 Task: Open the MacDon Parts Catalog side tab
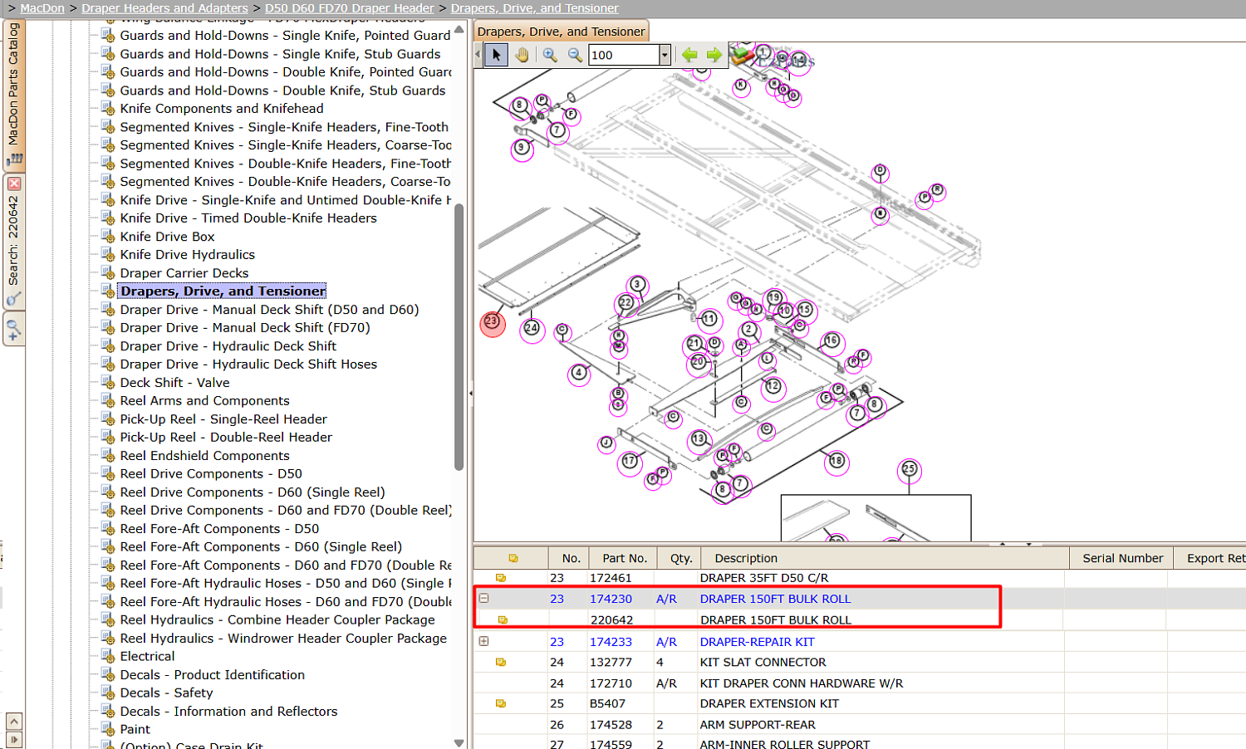tap(14, 94)
